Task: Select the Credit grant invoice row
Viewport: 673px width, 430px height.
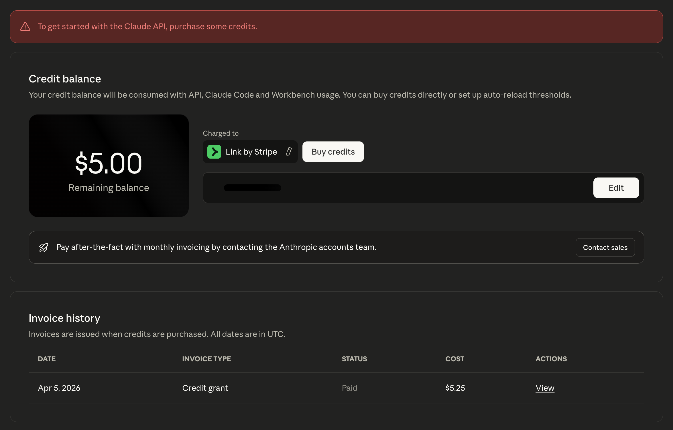Action: click(x=205, y=388)
